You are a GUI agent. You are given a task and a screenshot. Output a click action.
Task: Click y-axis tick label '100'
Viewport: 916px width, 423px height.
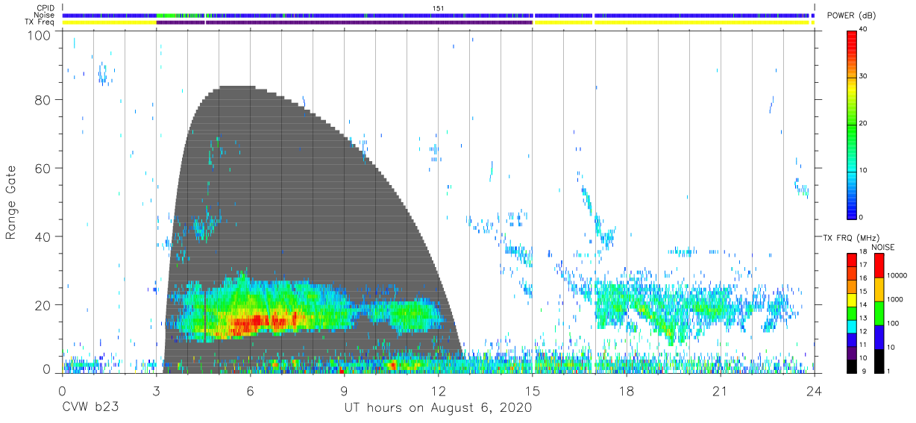(x=39, y=35)
